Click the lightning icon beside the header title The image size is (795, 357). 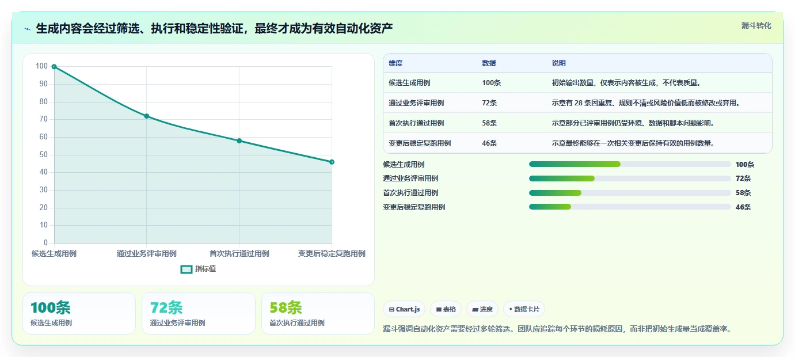[x=27, y=29]
